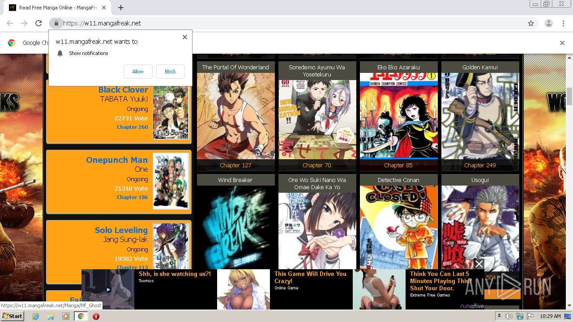
Task: Show hidden system tray icons
Action: tap(499, 316)
